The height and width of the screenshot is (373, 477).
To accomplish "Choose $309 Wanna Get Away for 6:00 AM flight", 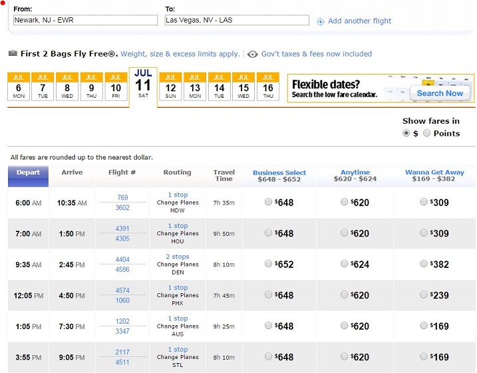I will click(424, 202).
